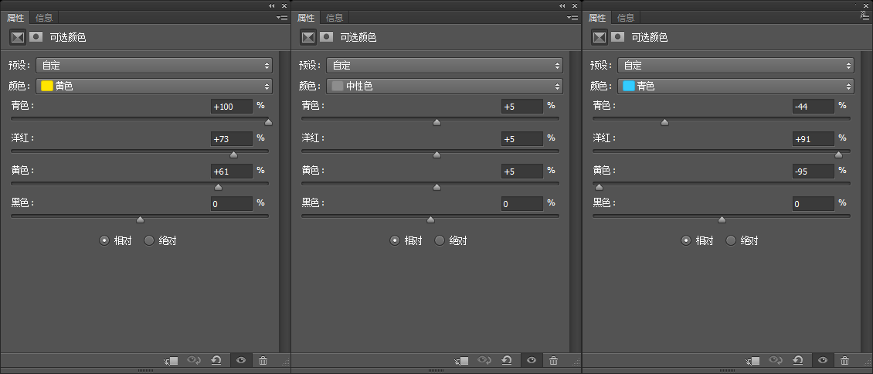Select 相对 radio in the cyan 青色 panel
This screenshot has width=873, height=374.
[686, 240]
